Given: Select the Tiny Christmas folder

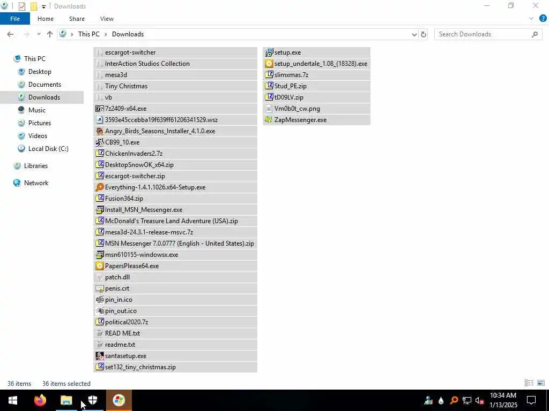Looking at the screenshot, I should [175, 86].
